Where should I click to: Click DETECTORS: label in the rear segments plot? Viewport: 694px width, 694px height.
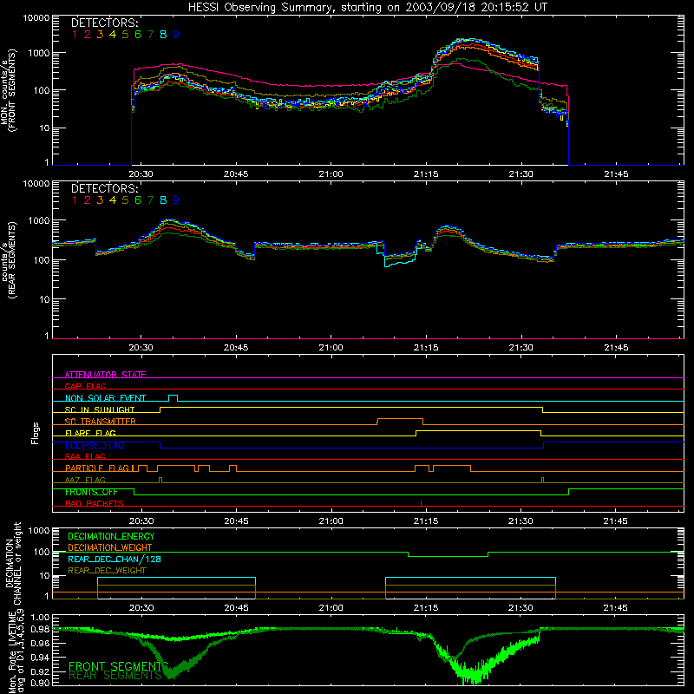pyautogui.click(x=104, y=188)
